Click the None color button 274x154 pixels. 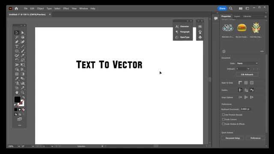click(24, 110)
